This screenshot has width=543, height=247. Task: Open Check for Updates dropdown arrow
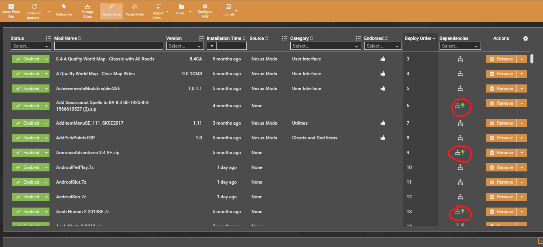click(x=48, y=11)
